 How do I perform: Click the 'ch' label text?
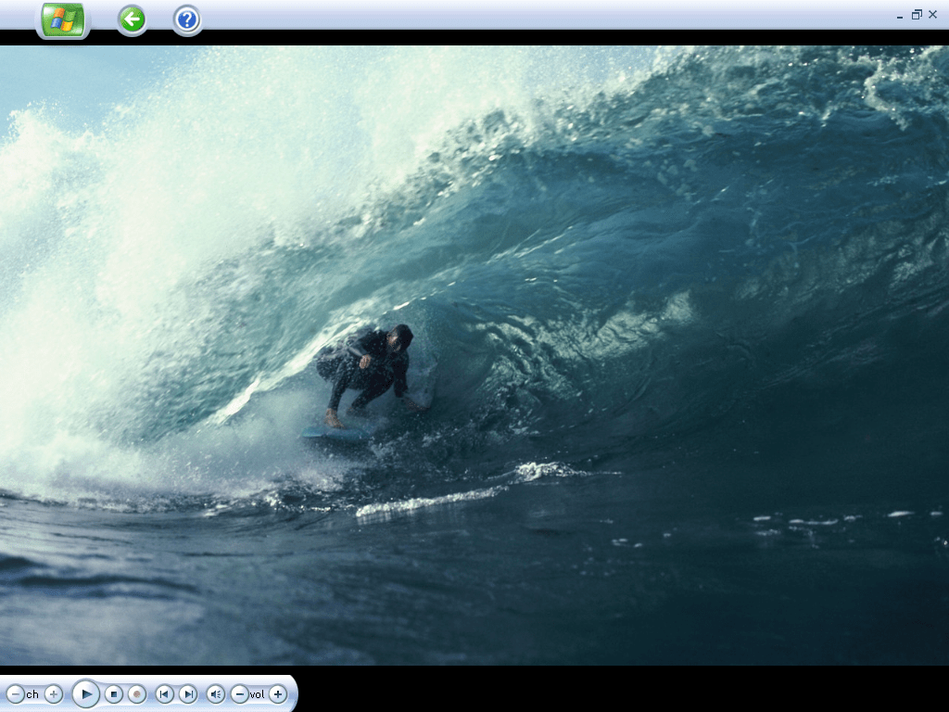pos(33,694)
